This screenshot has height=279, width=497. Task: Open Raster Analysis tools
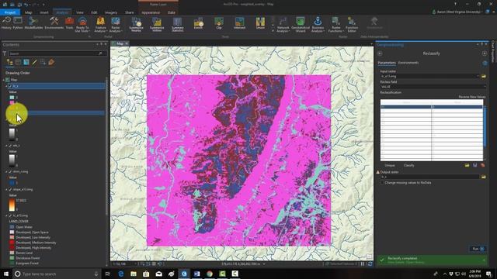click(116, 25)
